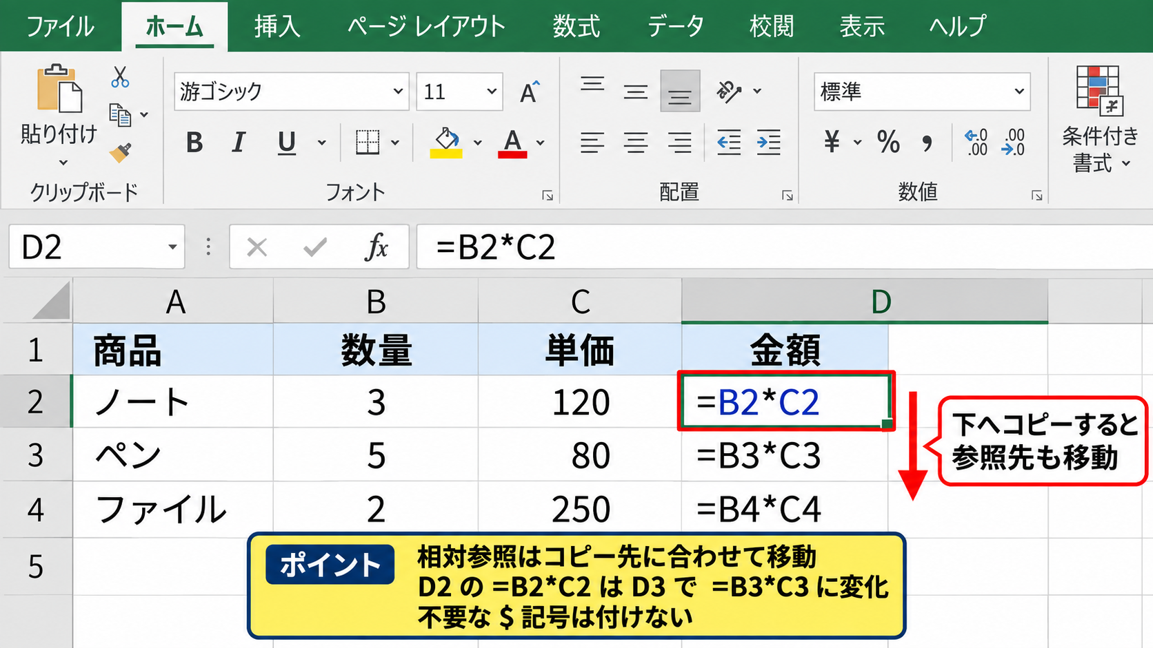Image resolution: width=1153 pixels, height=648 pixels.
Task: Click the formula bar showing =B2*C2
Action: (x=784, y=247)
